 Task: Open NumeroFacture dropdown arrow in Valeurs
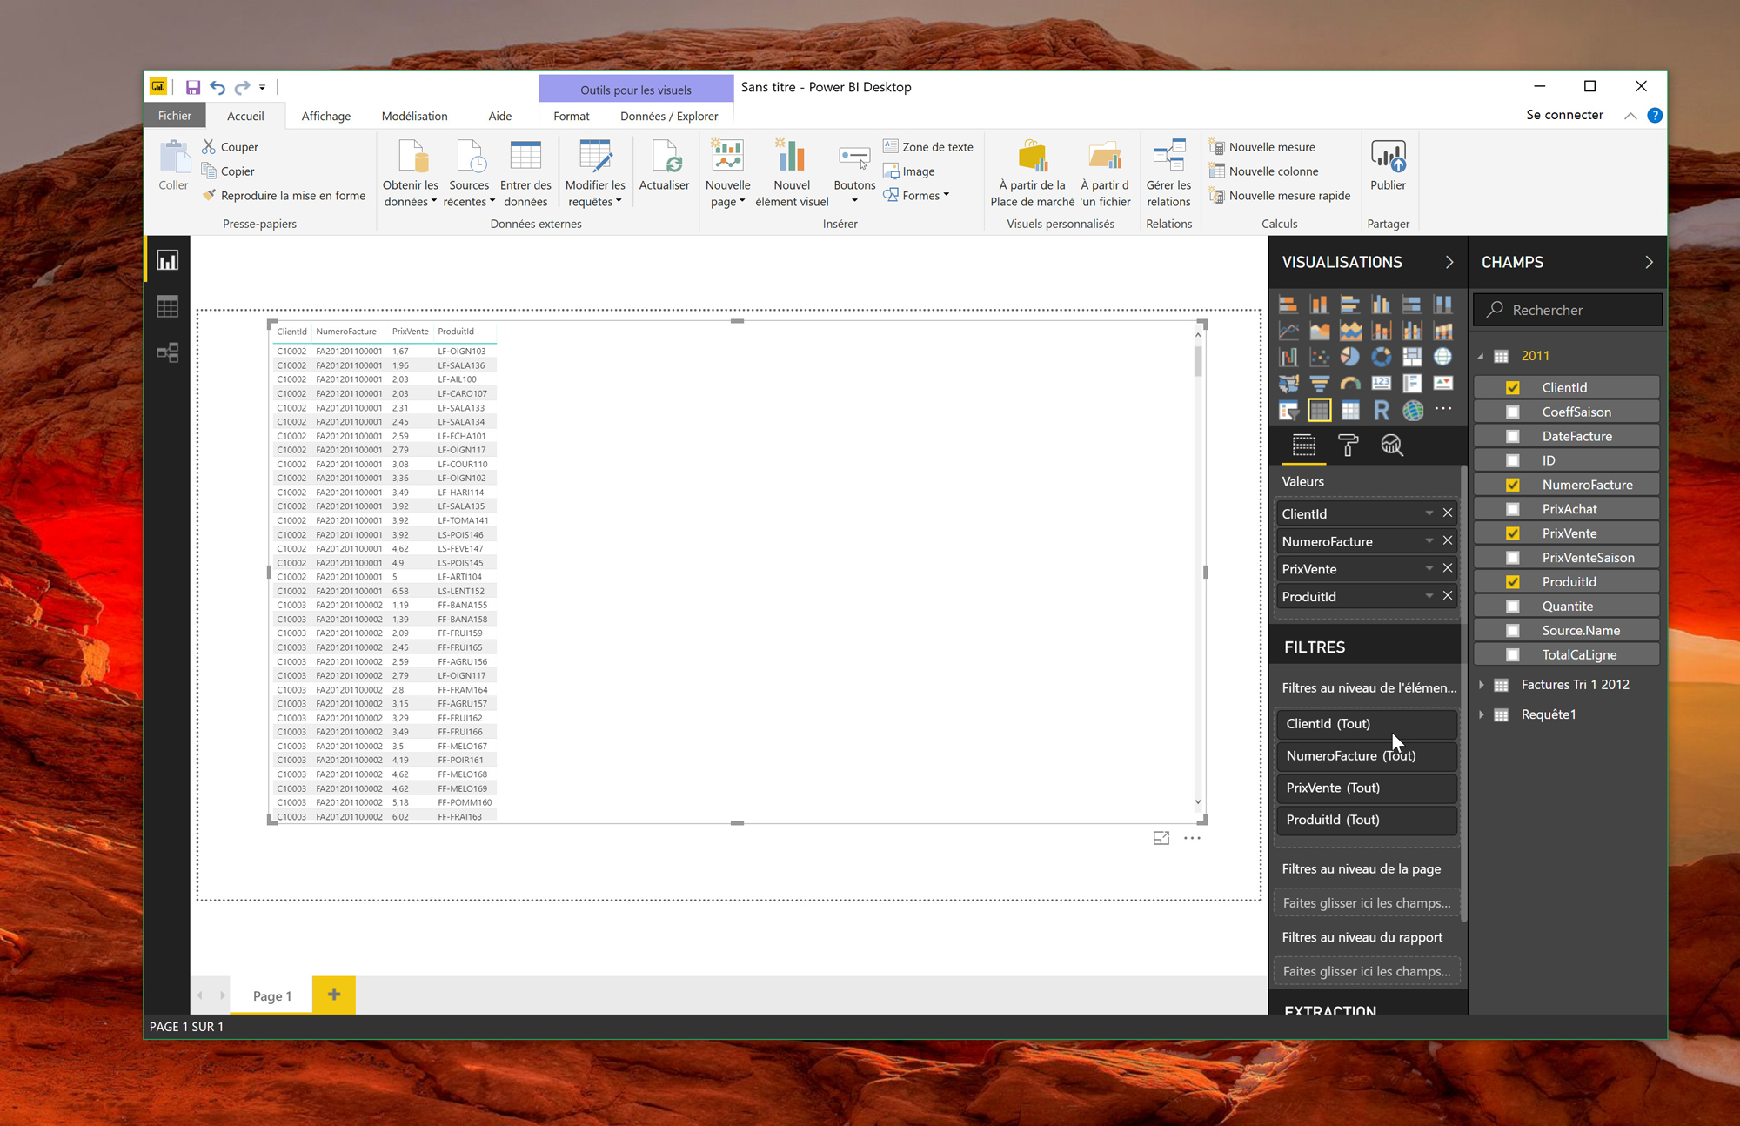(1429, 541)
